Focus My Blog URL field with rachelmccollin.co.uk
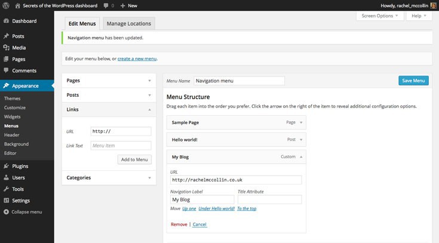This screenshot has height=243, width=439. tap(236, 180)
